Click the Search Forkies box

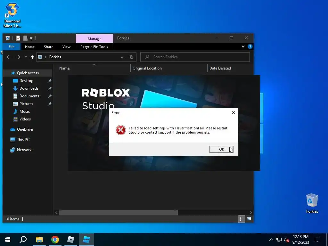pos(195,57)
